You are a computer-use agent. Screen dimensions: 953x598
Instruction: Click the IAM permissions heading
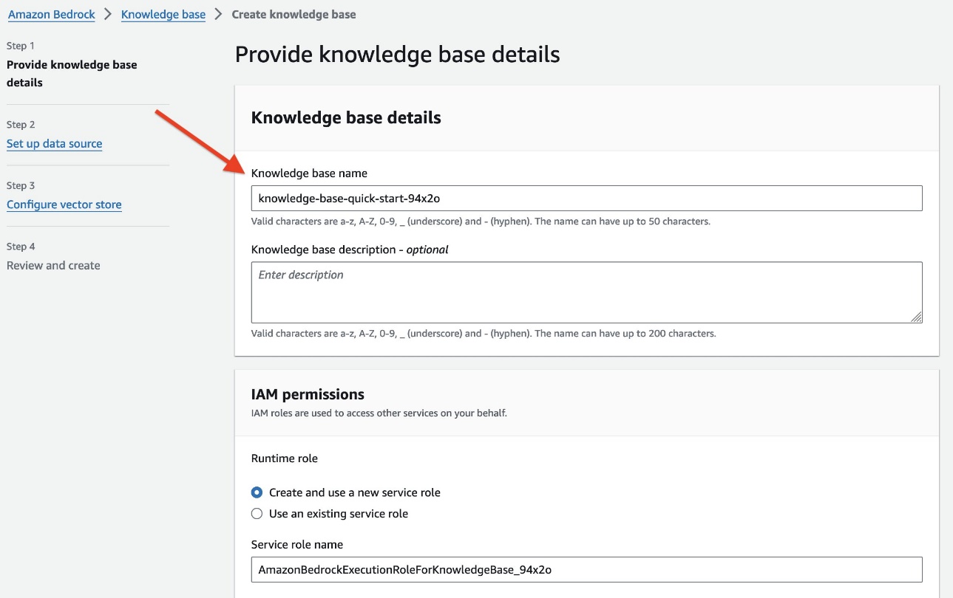(x=308, y=394)
